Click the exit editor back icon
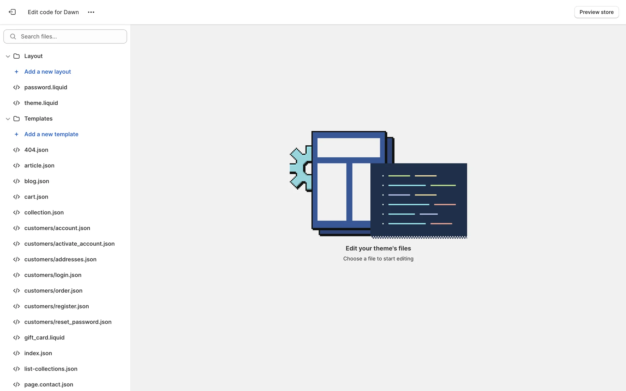 point(12,12)
